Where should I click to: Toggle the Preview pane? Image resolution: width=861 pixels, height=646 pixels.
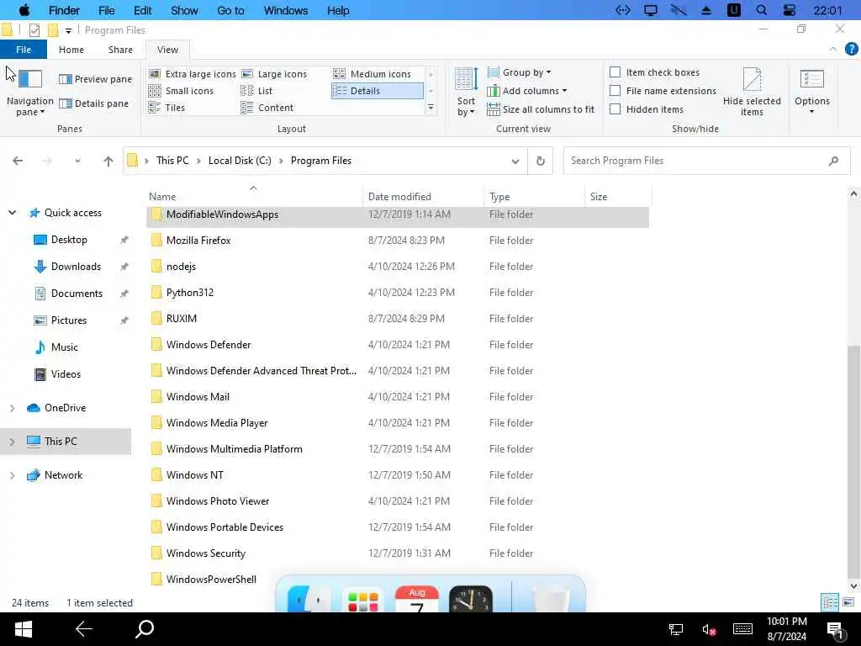coord(95,79)
